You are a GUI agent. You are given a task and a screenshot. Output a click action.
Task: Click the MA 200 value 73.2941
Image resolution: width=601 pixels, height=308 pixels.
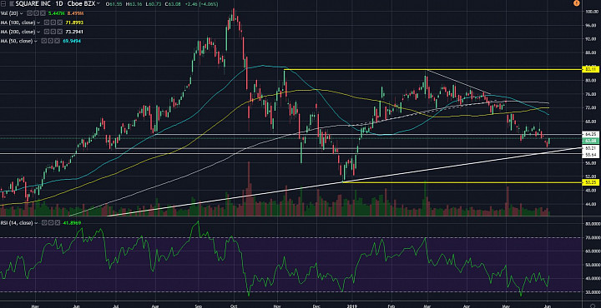74,32
